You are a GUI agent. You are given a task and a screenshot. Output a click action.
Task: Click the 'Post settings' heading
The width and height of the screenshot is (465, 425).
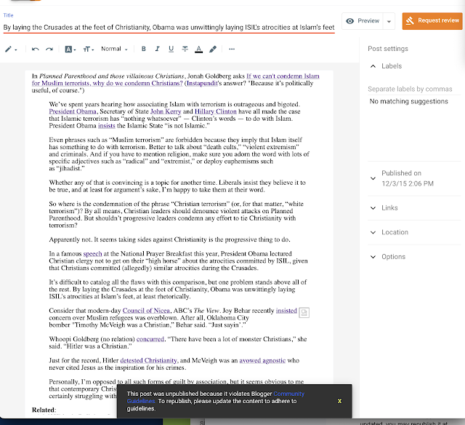click(388, 49)
